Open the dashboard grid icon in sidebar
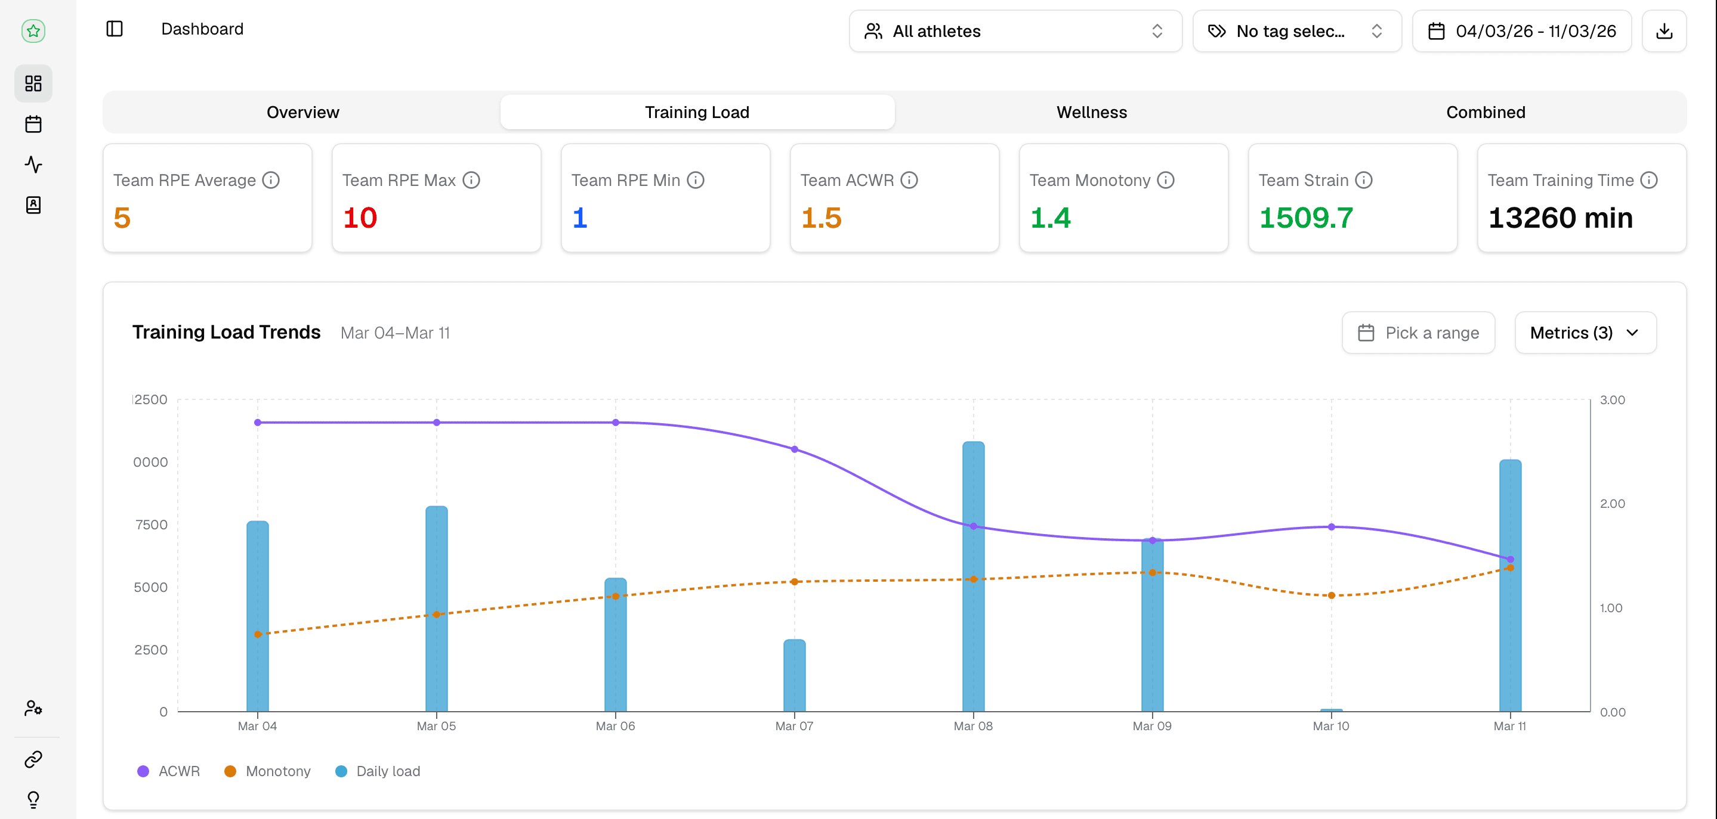This screenshot has width=1717, height=819. coord(33,83)
